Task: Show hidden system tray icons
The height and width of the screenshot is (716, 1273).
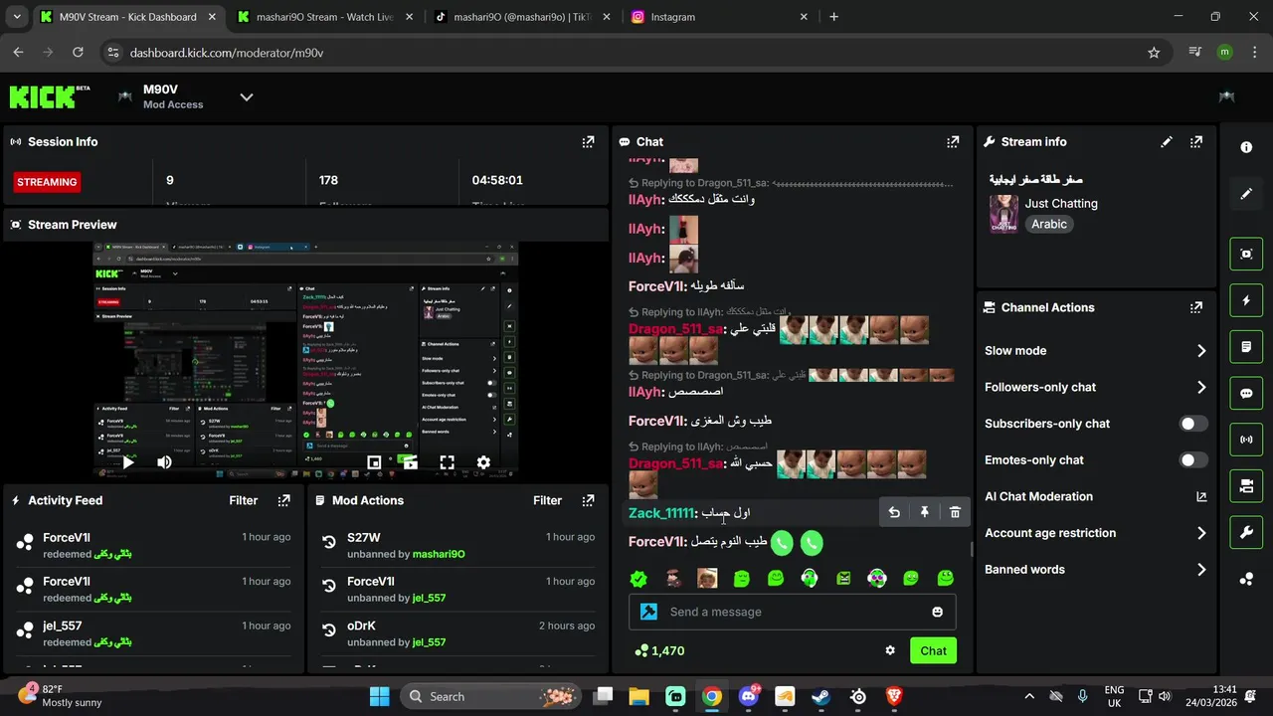Action: pos(1029,696)
